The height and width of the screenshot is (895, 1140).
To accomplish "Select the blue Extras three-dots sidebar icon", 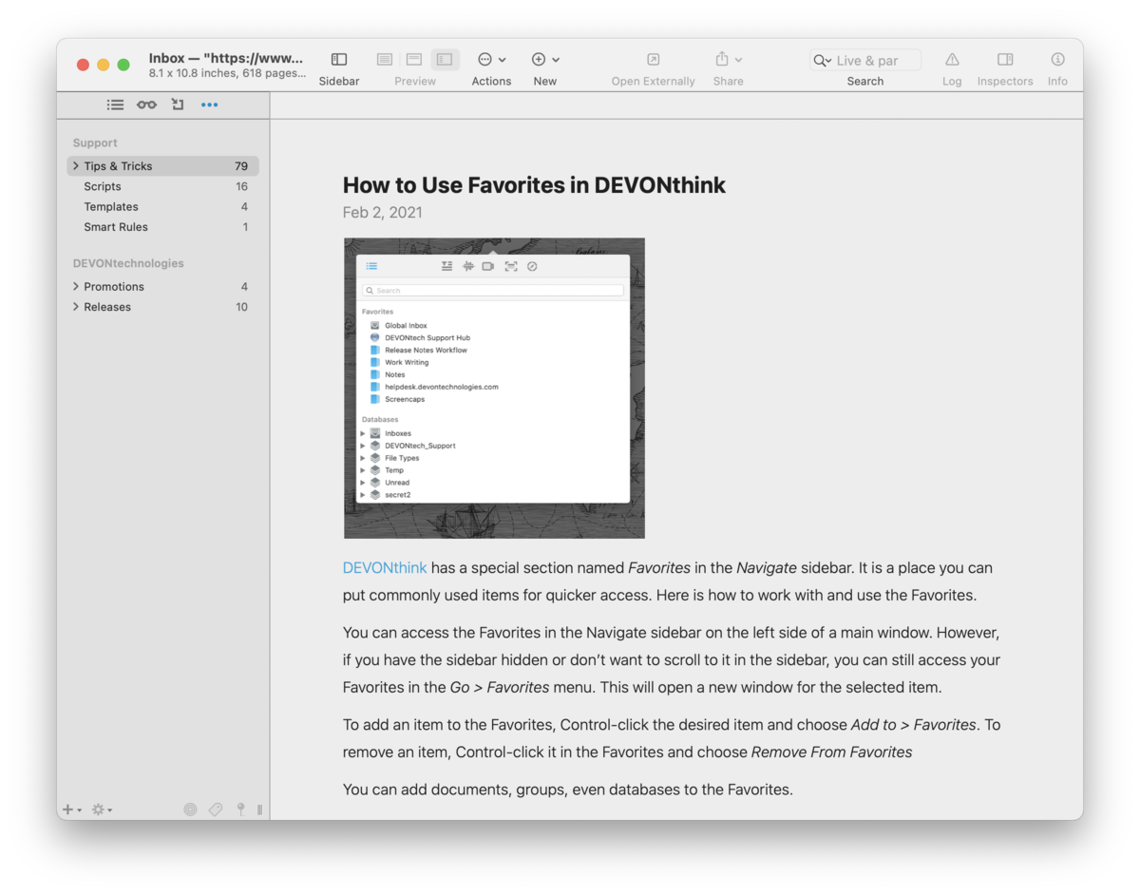I will [209, 105].
